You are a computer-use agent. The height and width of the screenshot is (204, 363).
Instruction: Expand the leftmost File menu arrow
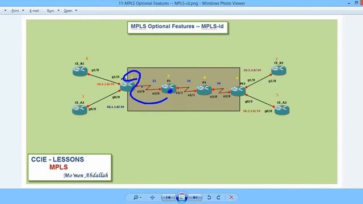click(x=5, y=11)
